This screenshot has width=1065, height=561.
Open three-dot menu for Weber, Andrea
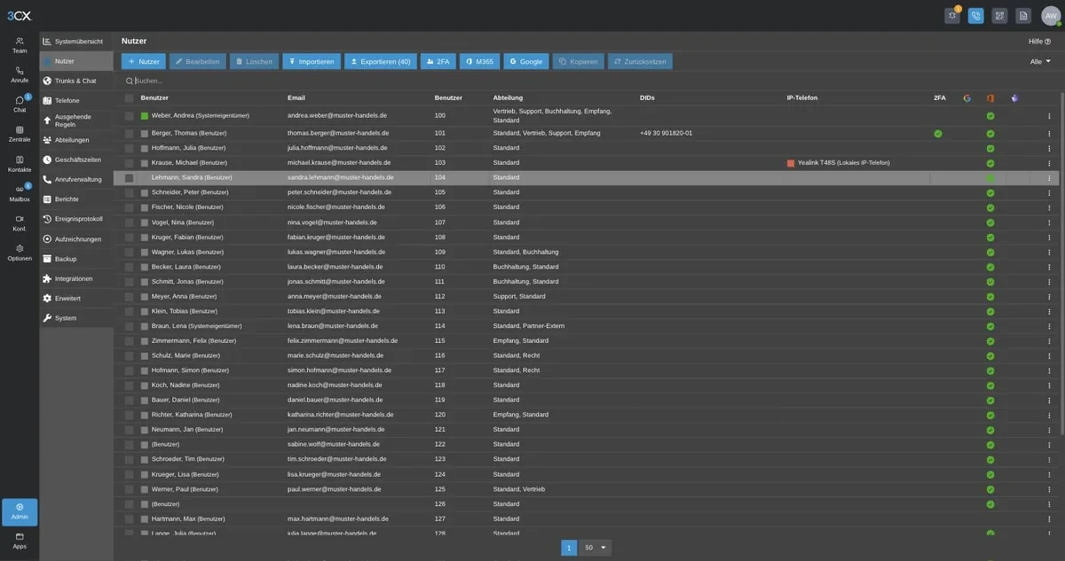pos(1049,115)
